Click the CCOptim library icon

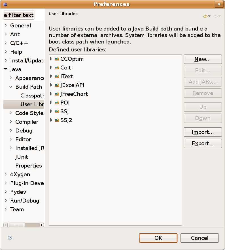click(57, 59)
